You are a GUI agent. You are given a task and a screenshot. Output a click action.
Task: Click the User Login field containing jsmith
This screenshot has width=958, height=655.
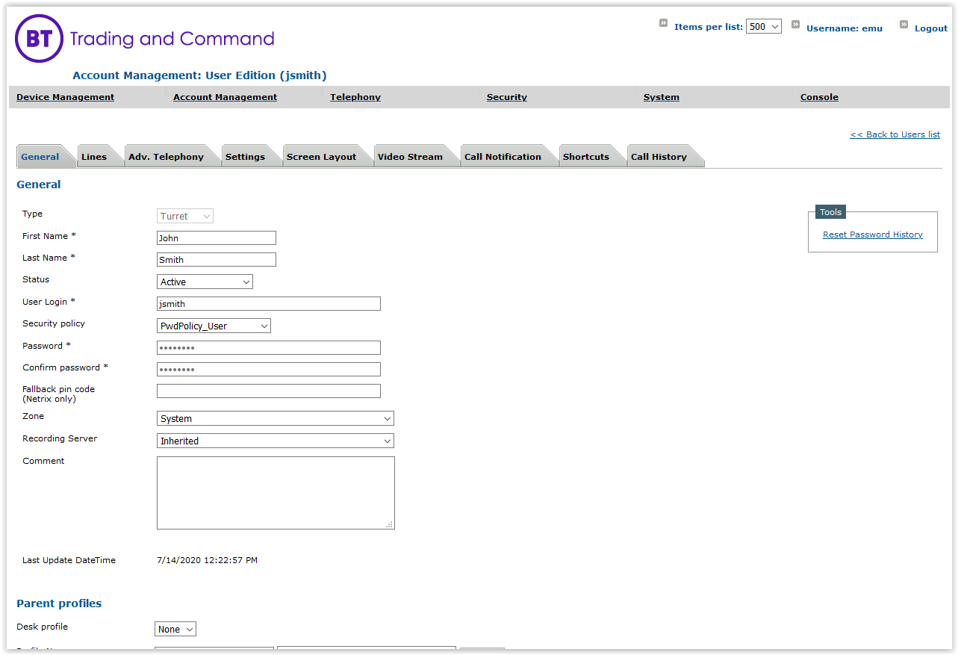point(269,304)
